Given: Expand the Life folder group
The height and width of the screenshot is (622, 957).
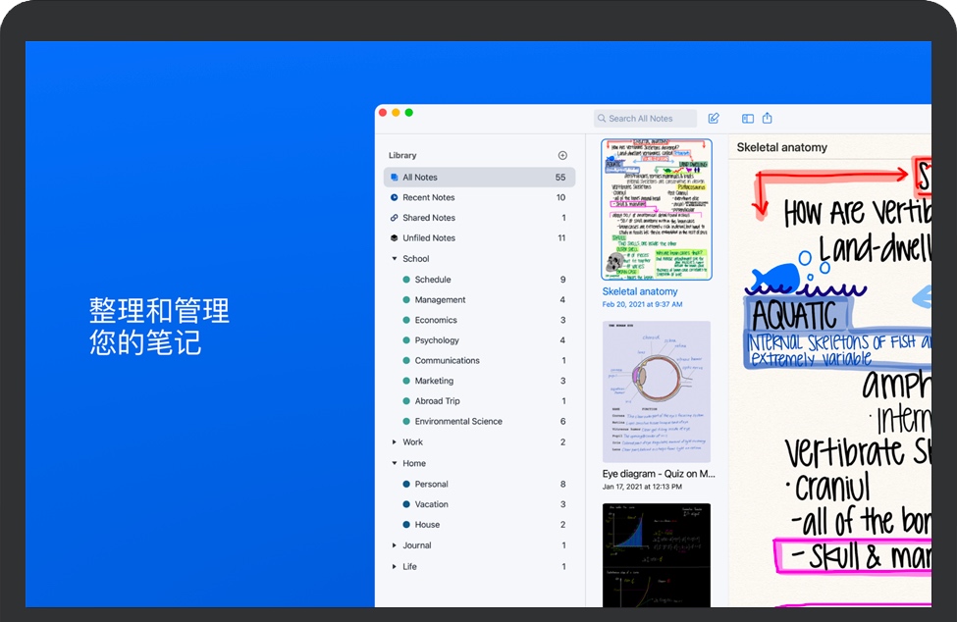Looking at the screenshot, I should tap(395, 567).
